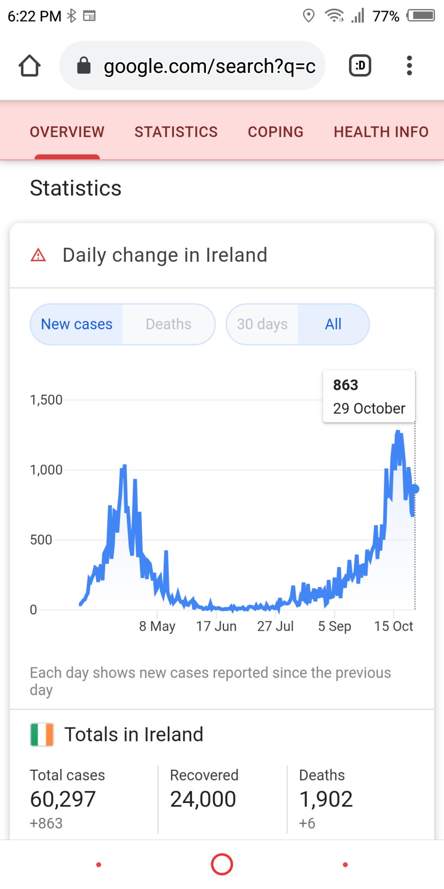The image size is (444, 889).
Task: Select the New cases toggle
Action: (x=77, y=324)
